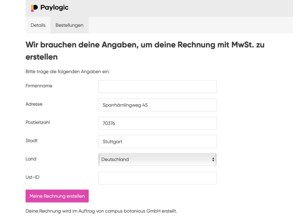Click the Adresse field containing Sparrhärnlingweg 45

pyautogui.click(x=157, y=105)
